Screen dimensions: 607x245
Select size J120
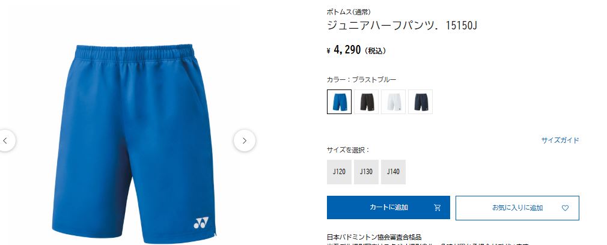tap(339, 172)
